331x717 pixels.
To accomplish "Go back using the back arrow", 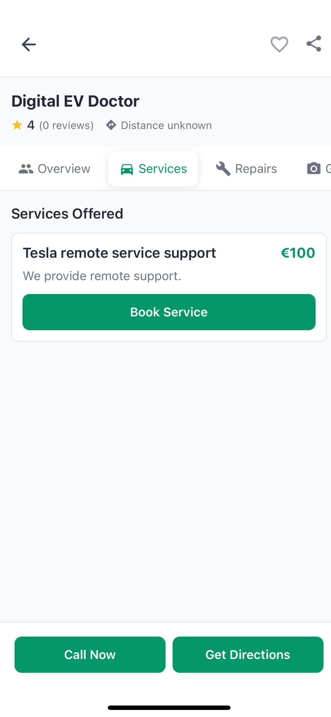I will [x=29, y=44].
